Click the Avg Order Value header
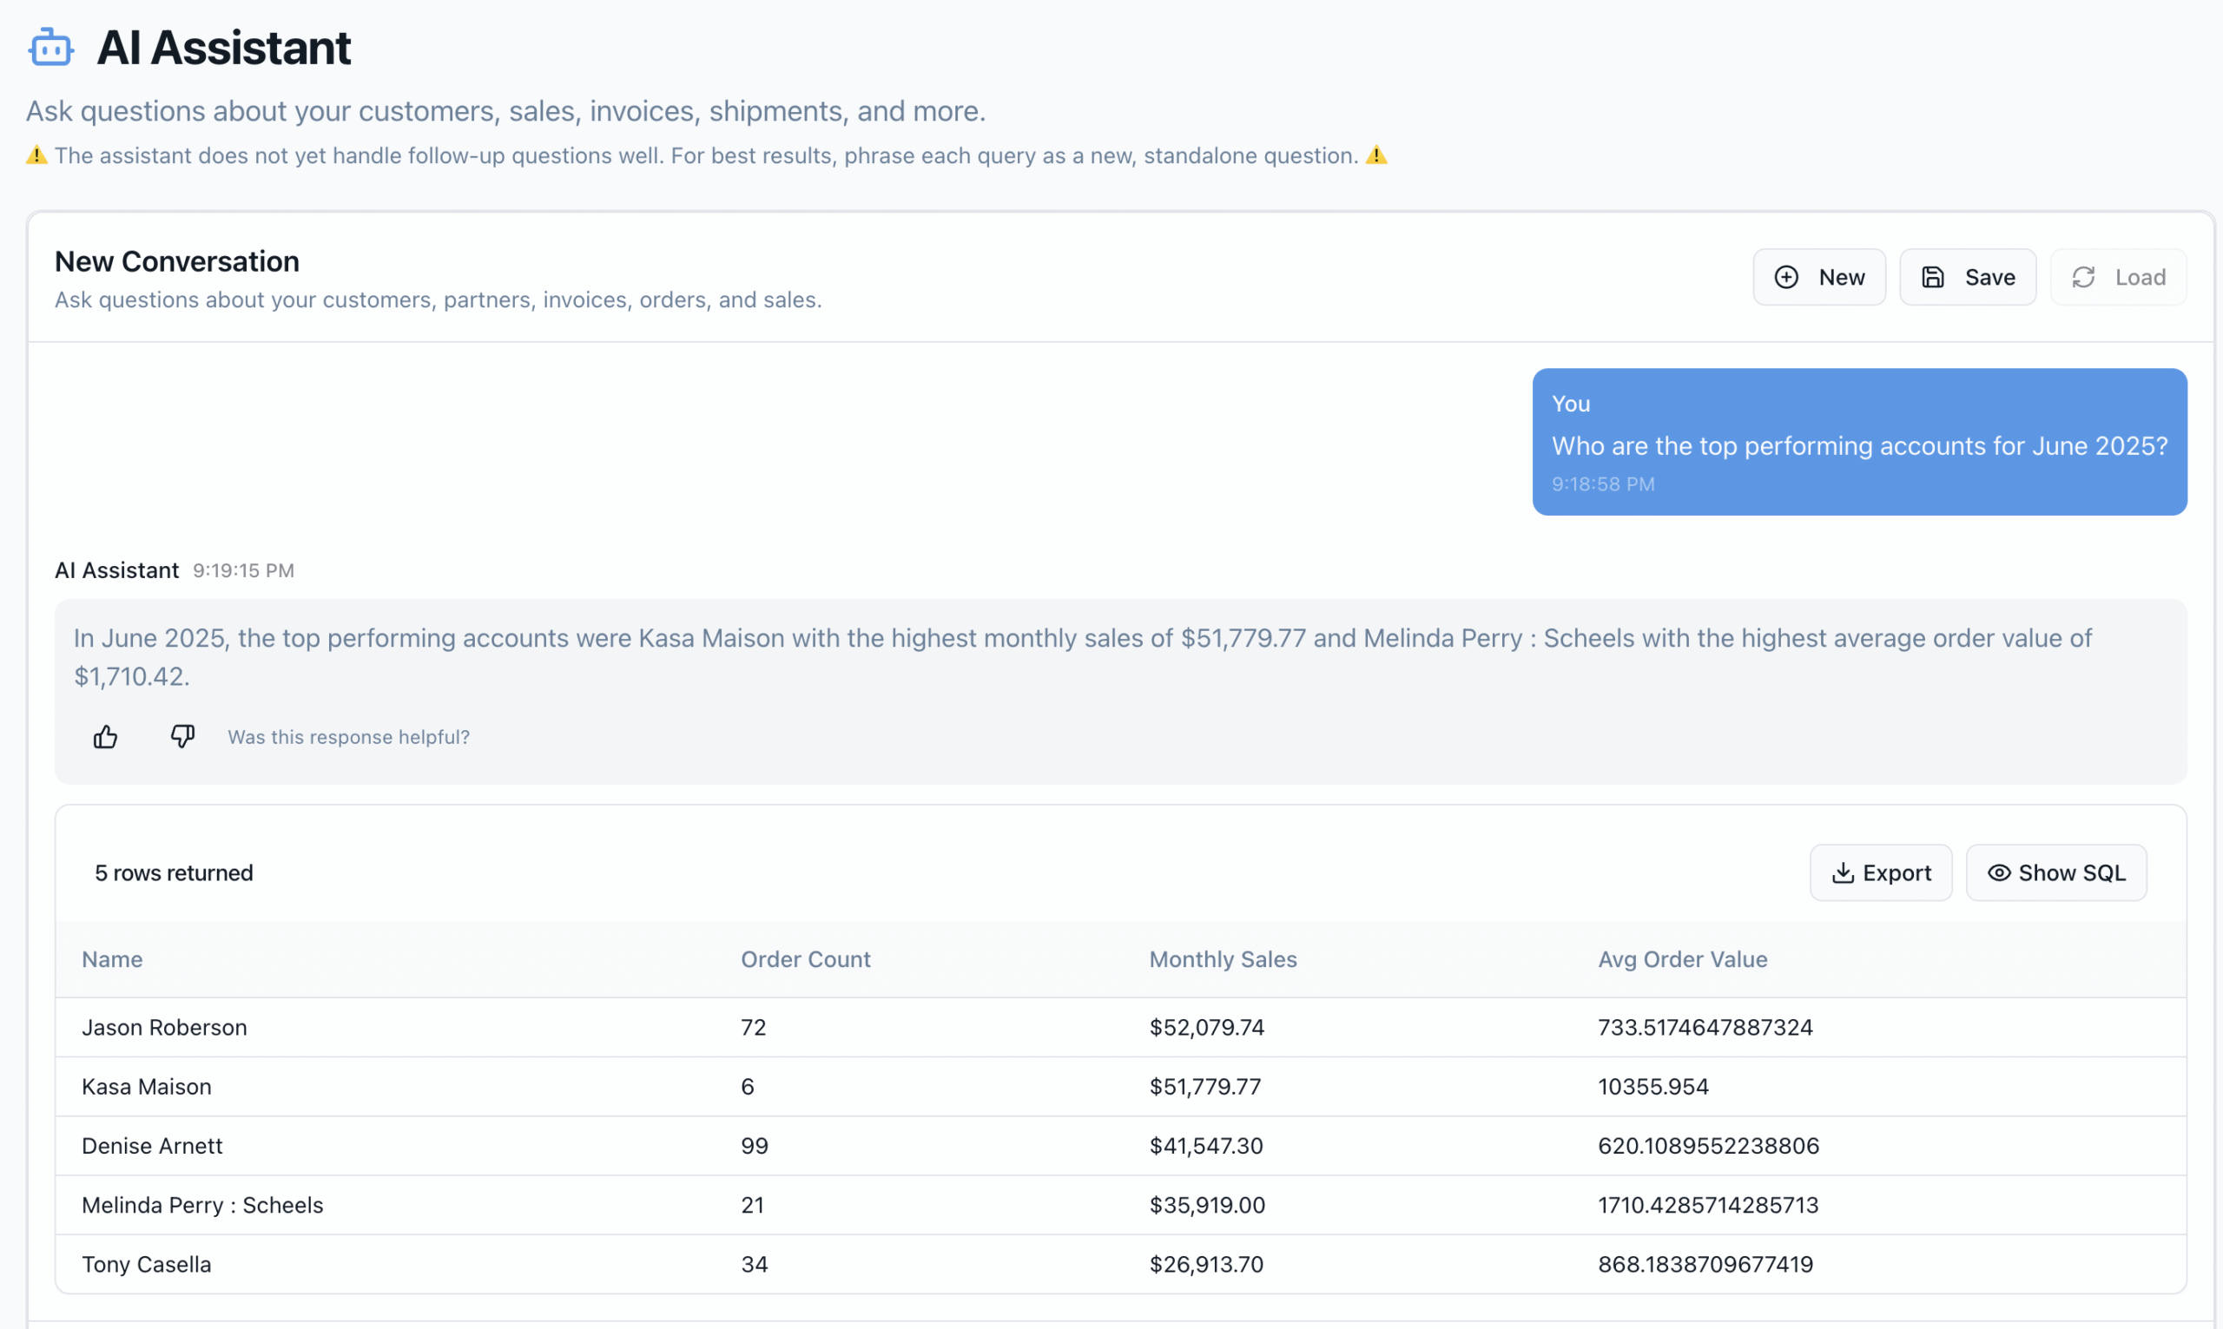The width and height of the screenshot is (2223, 1329). 1682,959
